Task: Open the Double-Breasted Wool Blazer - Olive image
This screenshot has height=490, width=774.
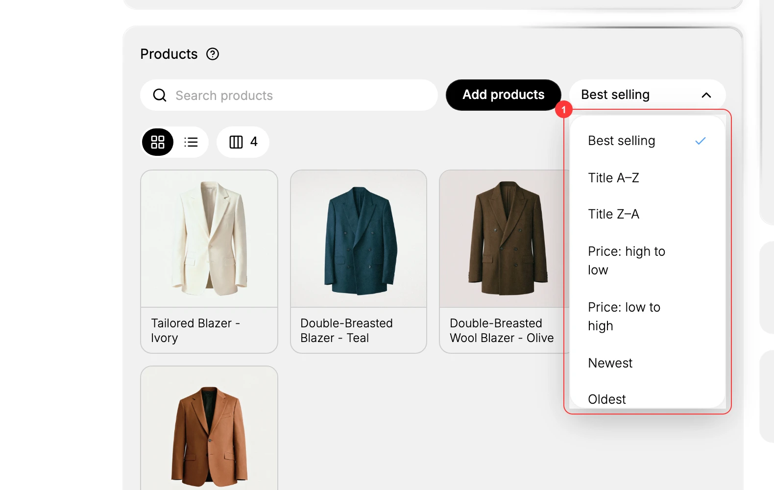Action: click(x=505, y=239)
